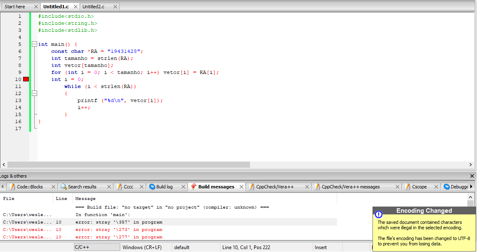
Task: Select the error row stray '\277' in program
Action: (169, 237)
